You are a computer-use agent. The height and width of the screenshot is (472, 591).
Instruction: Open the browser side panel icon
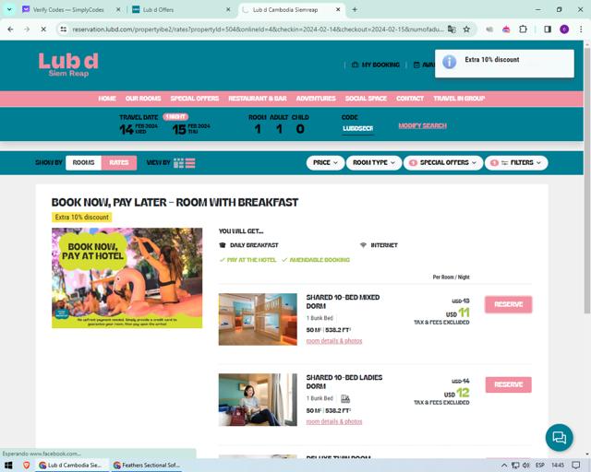pos(548,29)
